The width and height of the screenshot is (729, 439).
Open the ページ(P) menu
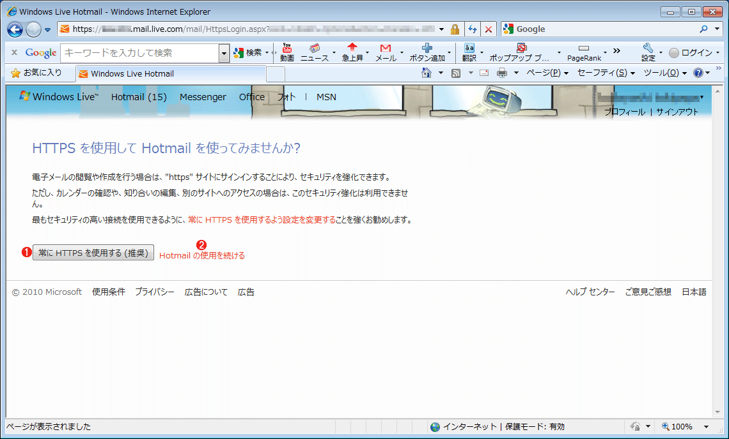pyautogui.click(x=547, y=73)
